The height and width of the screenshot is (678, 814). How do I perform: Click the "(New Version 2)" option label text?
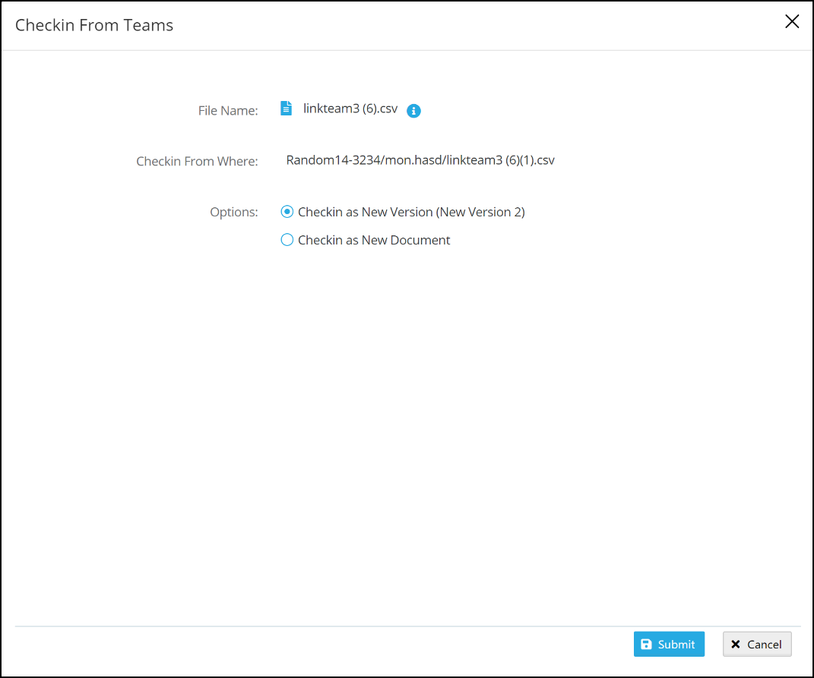(x=480, y=212)
